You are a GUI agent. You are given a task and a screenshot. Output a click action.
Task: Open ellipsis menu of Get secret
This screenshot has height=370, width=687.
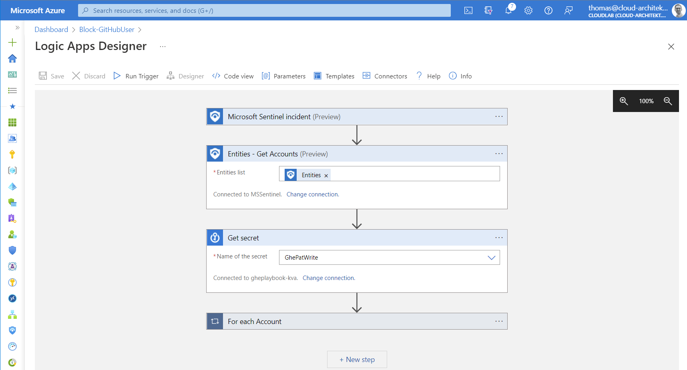click(x=499, y=238)
